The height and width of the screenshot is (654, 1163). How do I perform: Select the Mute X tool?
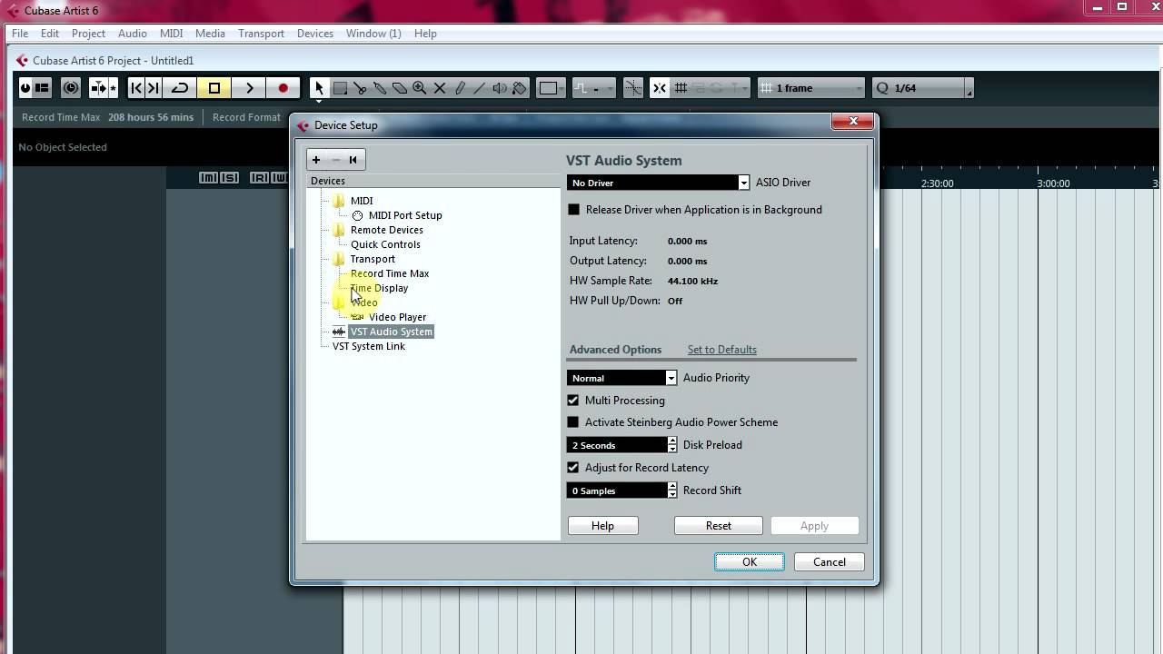coord(440,88)
